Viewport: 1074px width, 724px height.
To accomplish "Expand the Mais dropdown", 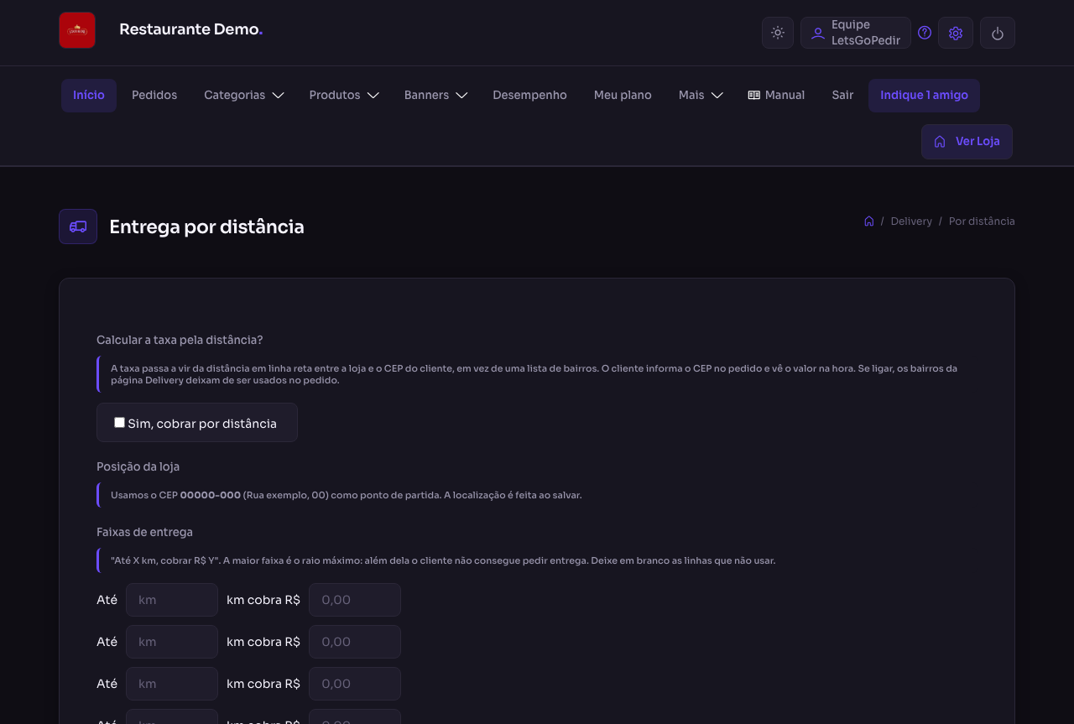I will pyautogui.click(x=701, y=96).
